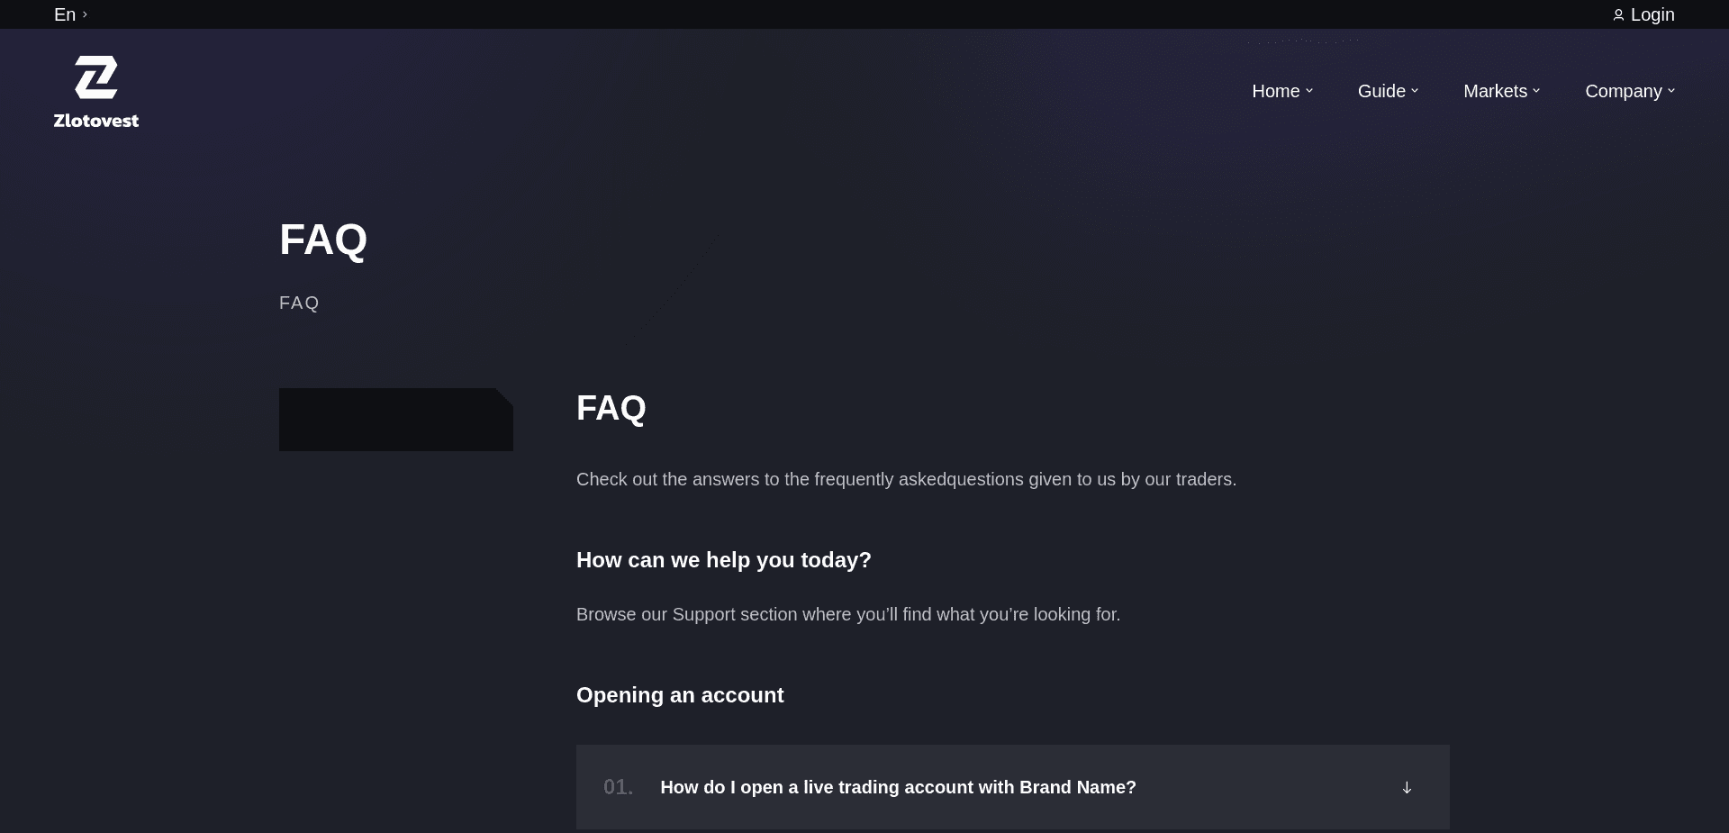Screen dimensions: 1729x833
Task: Click the chevron arrow beside Markets
Action: (x=1536, y=91)
